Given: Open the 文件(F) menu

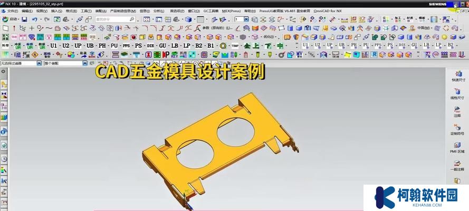Looking at the screenshot, I should [12, 11].
